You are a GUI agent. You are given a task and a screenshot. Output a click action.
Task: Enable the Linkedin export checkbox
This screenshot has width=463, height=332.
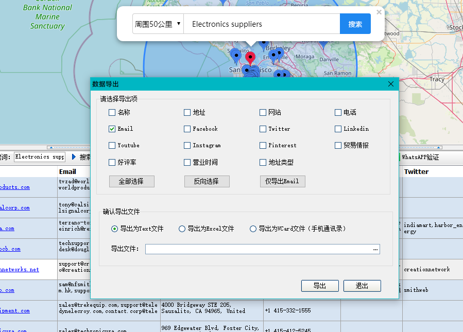pos(338,129)
